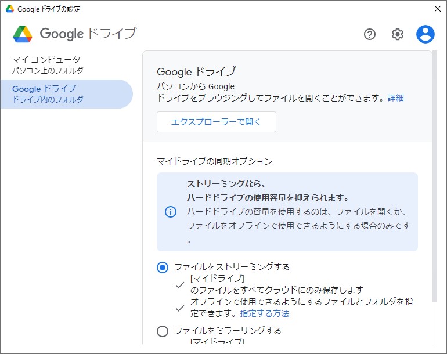Click checkmark beside オフラインで使用できる text
447x354 pixels.
pos(180,308)
